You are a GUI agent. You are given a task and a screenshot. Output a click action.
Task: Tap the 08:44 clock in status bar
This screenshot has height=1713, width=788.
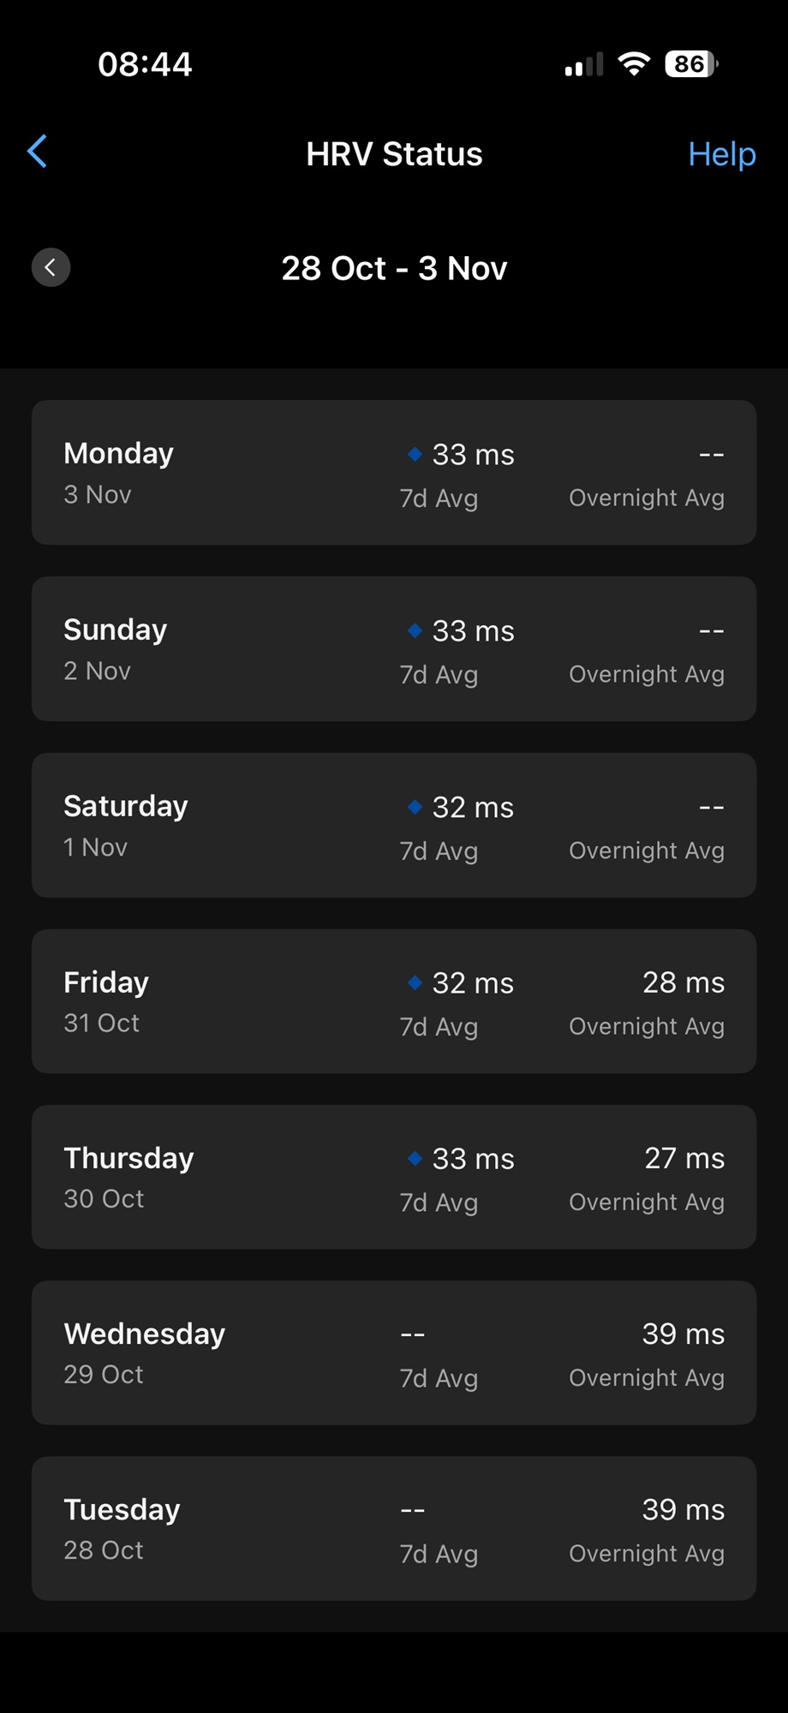tap(145, 64)
